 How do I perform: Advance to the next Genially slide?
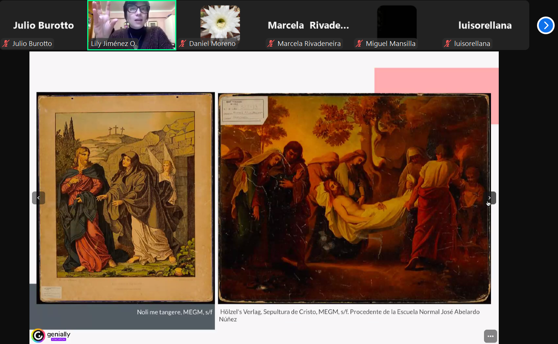pos(490,198)
